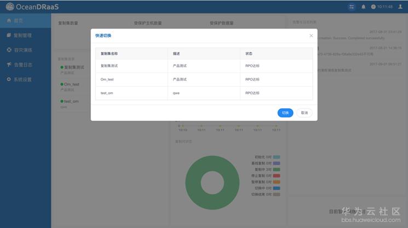Click green status dot beside 复制集测试
408x228 pixels.
click(62, 67)
